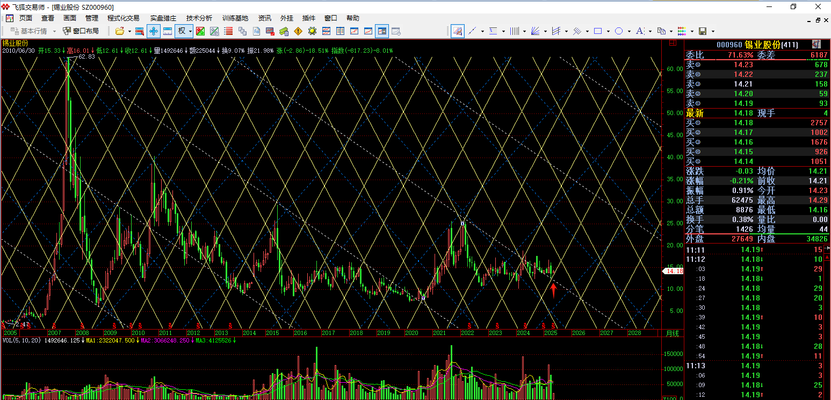Click the 2022 year label on timeline
This screenshot has height=400, width=831.
pos(467,333)
